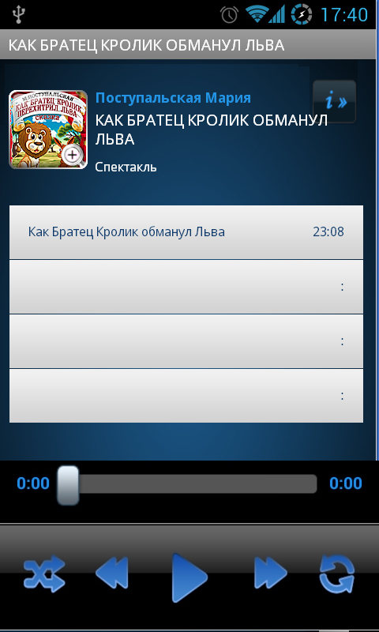
Task: Skip to next track with fast-forward icon
Action: [271, 573]
